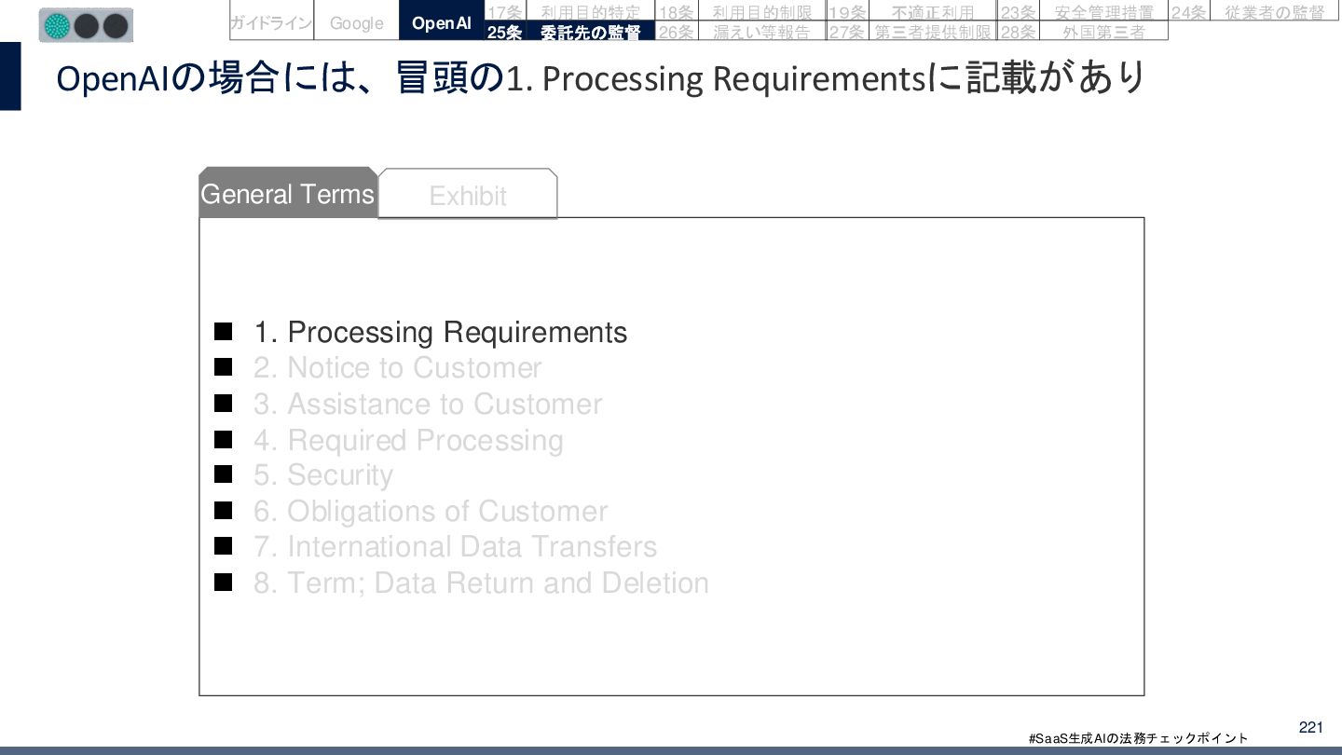Switch to the Google navigation tab
The height and width of the screenshot is (755, 1342).
pos(356,22)
